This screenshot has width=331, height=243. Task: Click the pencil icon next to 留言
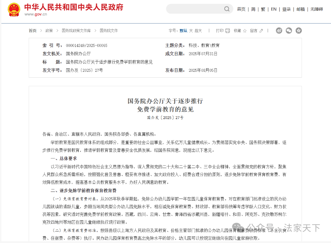(261, 31)
